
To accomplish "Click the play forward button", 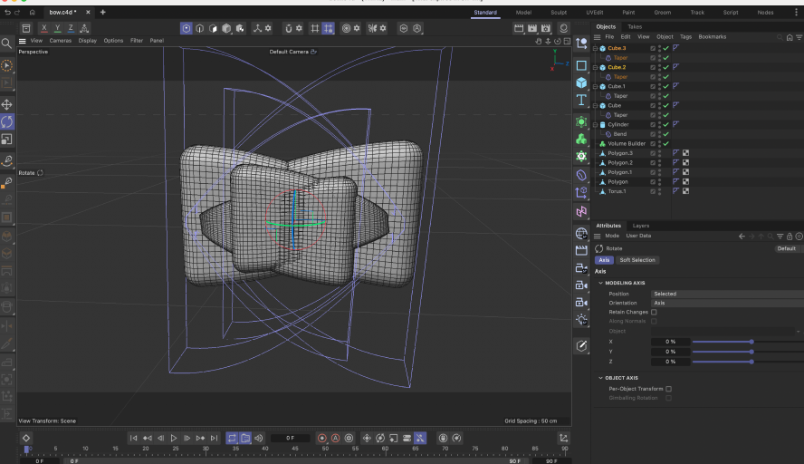I will pos(174,438).
